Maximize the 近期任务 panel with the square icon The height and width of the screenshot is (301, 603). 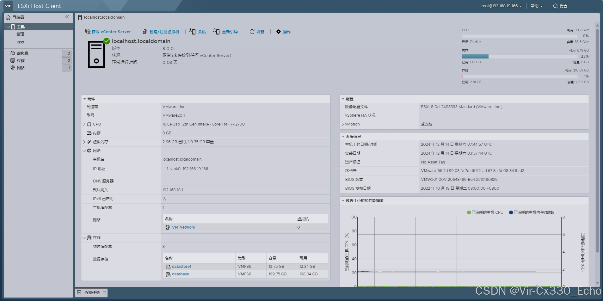click(104, 293)
